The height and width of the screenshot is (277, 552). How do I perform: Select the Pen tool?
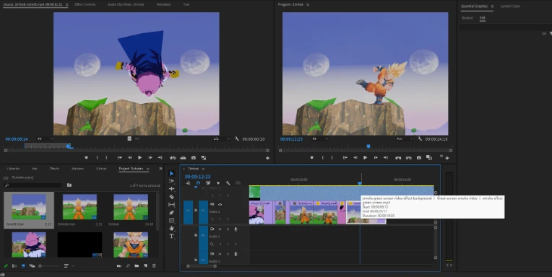171,213
